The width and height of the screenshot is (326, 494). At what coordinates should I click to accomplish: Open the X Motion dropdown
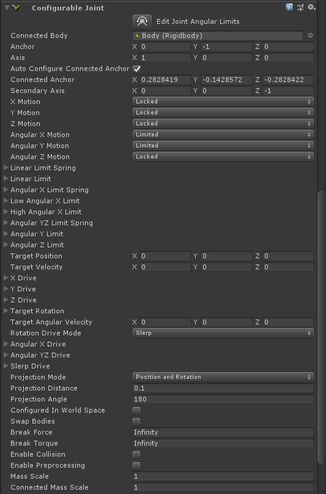pyautogui.click(x=223, y=102)
